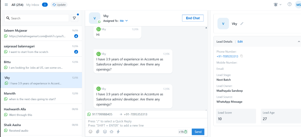Copy the lead phone number

click(242, 56)
